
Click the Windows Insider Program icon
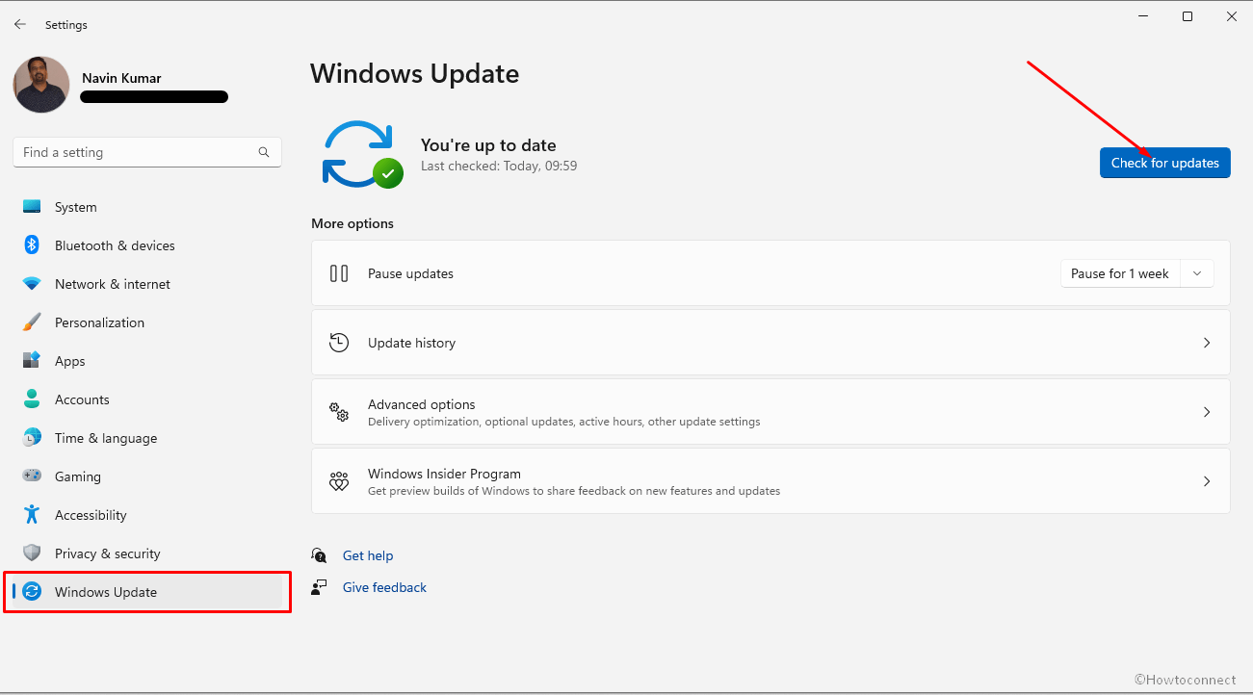point(339,481)
